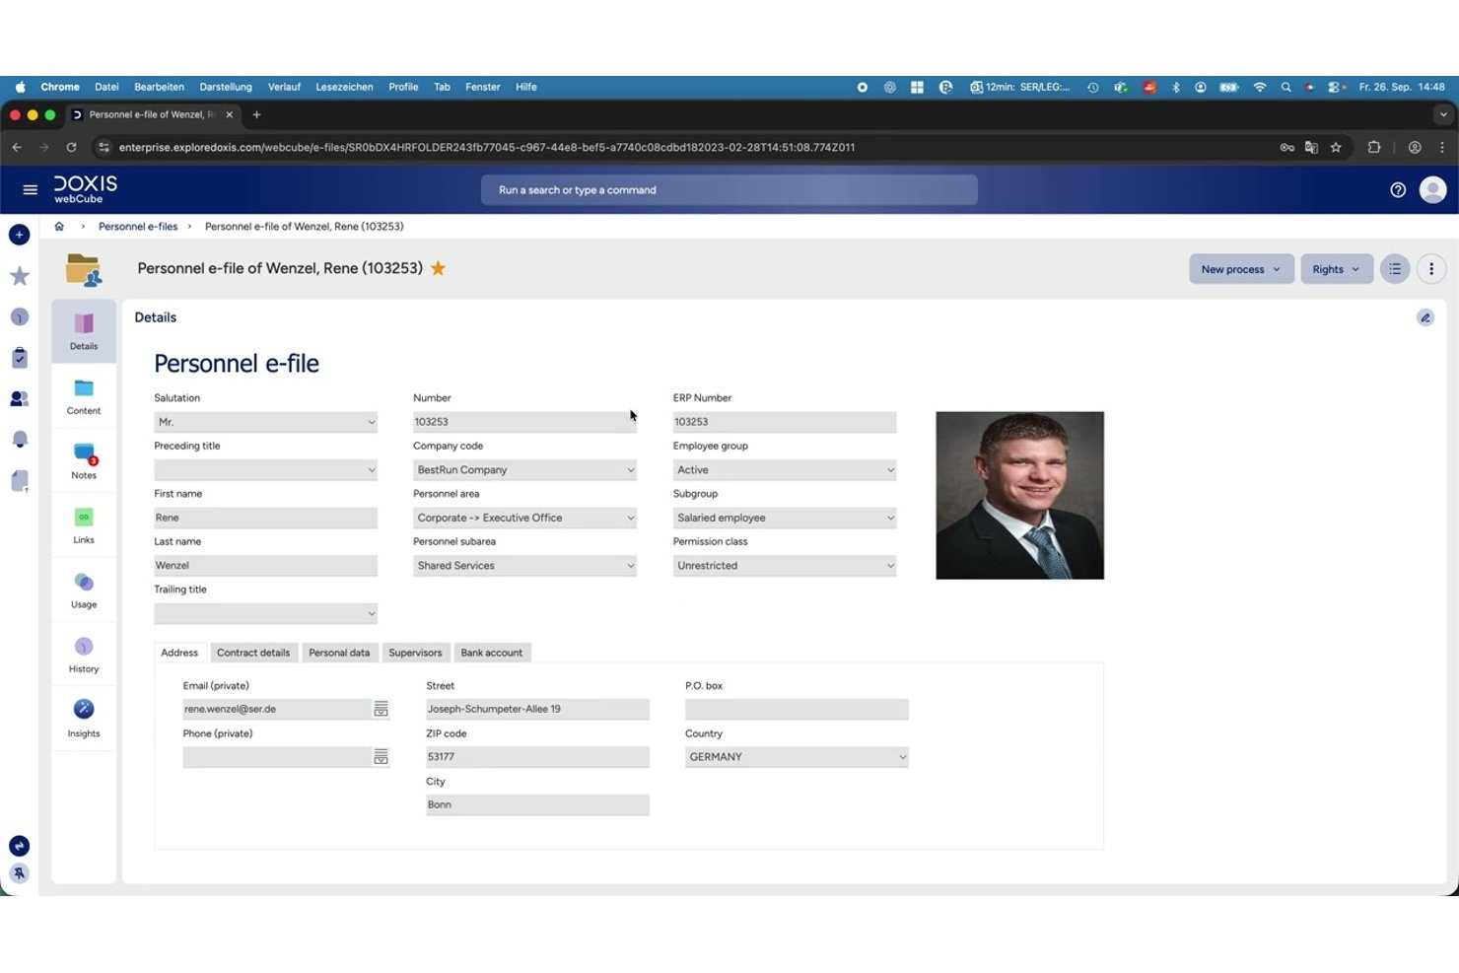Open the Links panel
Image resolution: width=1459 pixels, height=973 pixels.
[x=84, y=525]
